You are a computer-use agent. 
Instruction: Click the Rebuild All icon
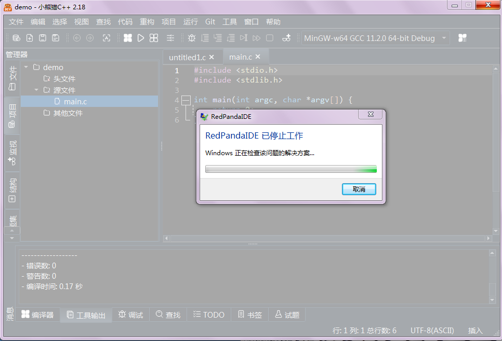154,38
